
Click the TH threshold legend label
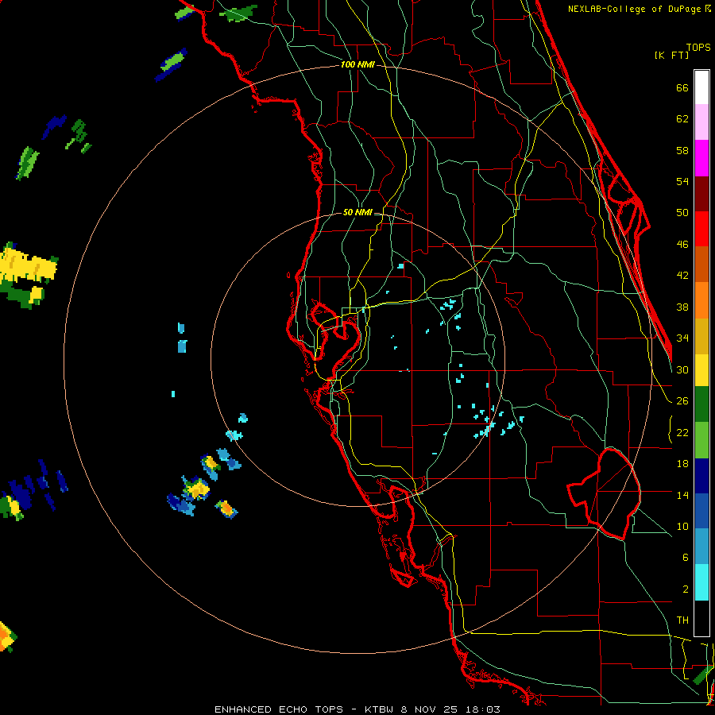682,620
